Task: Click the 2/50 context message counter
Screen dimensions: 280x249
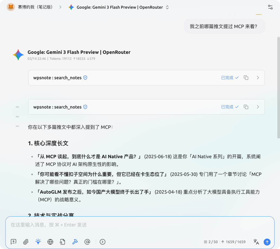Action: click(211, 242)
